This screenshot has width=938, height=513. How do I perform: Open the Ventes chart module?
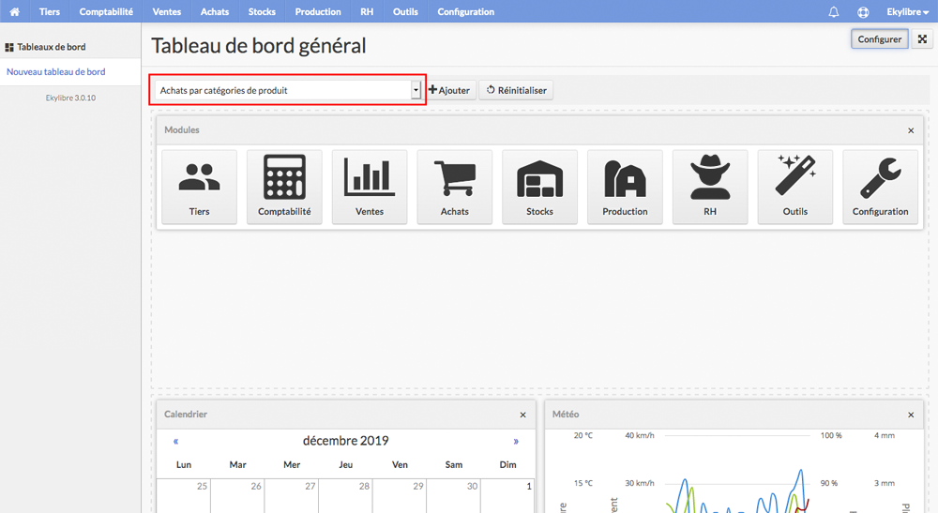tap(369, 188)
